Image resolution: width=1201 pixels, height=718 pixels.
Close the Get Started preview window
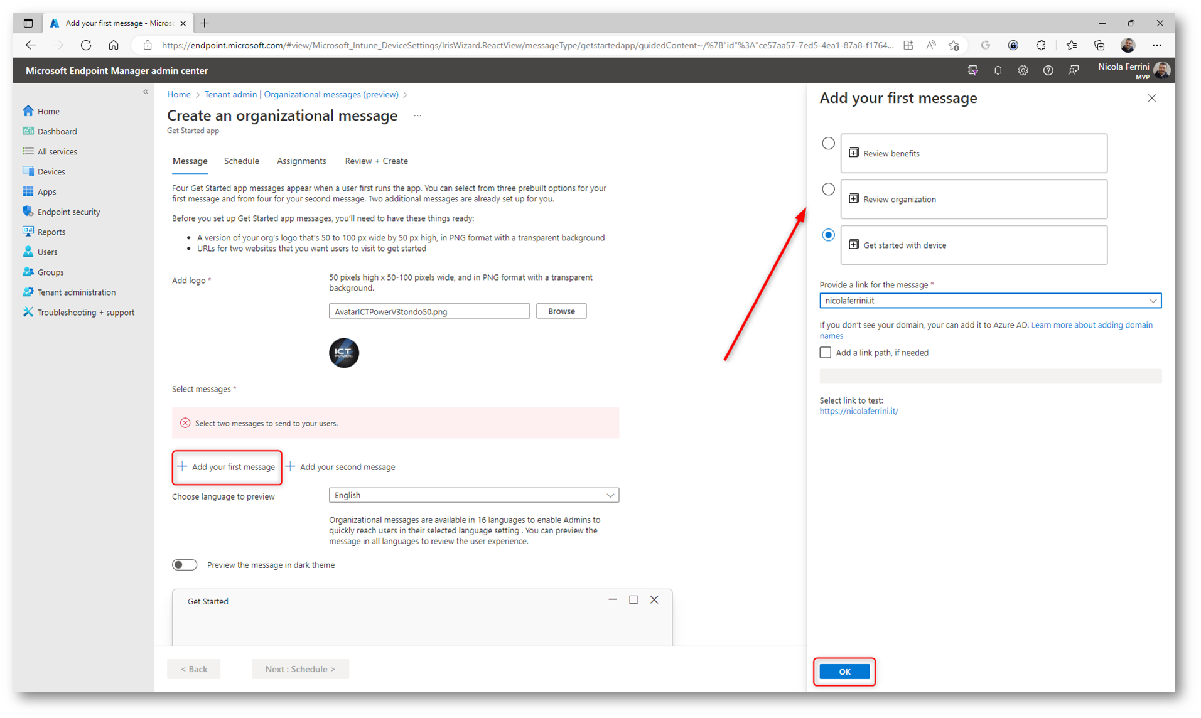654,600
